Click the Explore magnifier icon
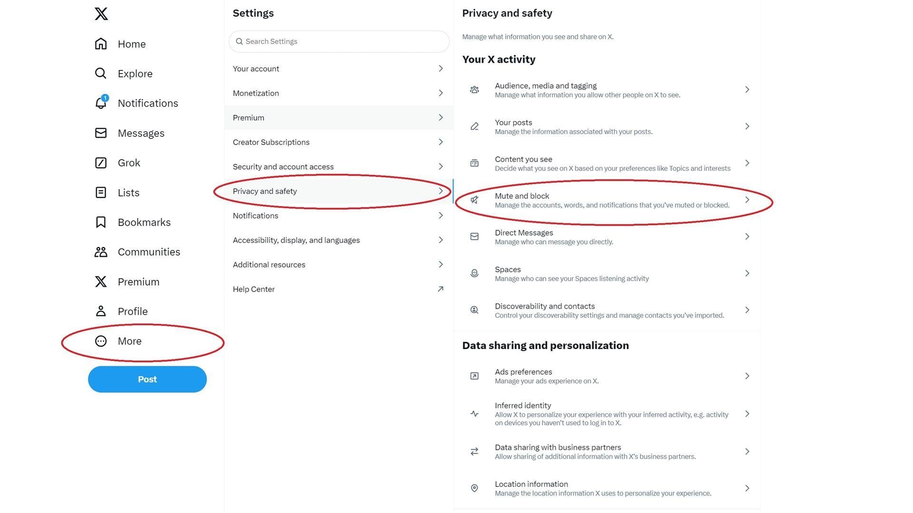The height and width of the screenshot is (513, 913). point(101,74)
